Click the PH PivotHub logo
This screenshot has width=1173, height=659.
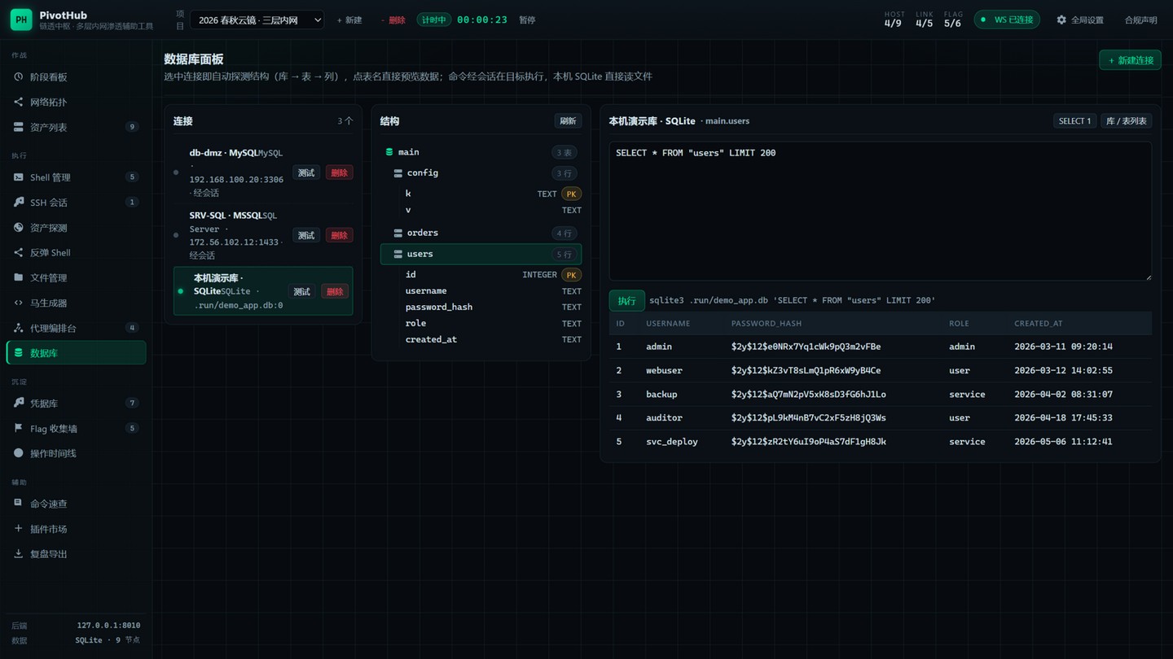coord(21,20)
